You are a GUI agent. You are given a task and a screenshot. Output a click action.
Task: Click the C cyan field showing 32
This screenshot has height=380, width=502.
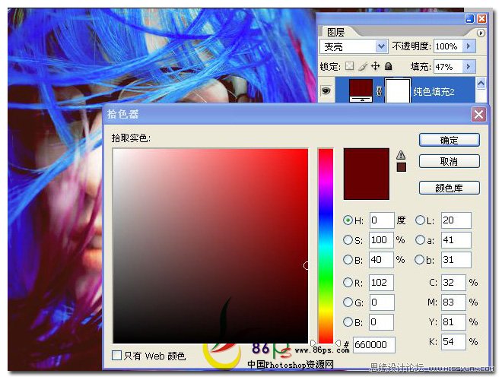click(453, 283)
